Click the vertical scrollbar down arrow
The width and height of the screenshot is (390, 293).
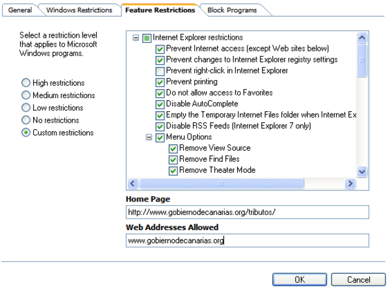pos(363,171)
